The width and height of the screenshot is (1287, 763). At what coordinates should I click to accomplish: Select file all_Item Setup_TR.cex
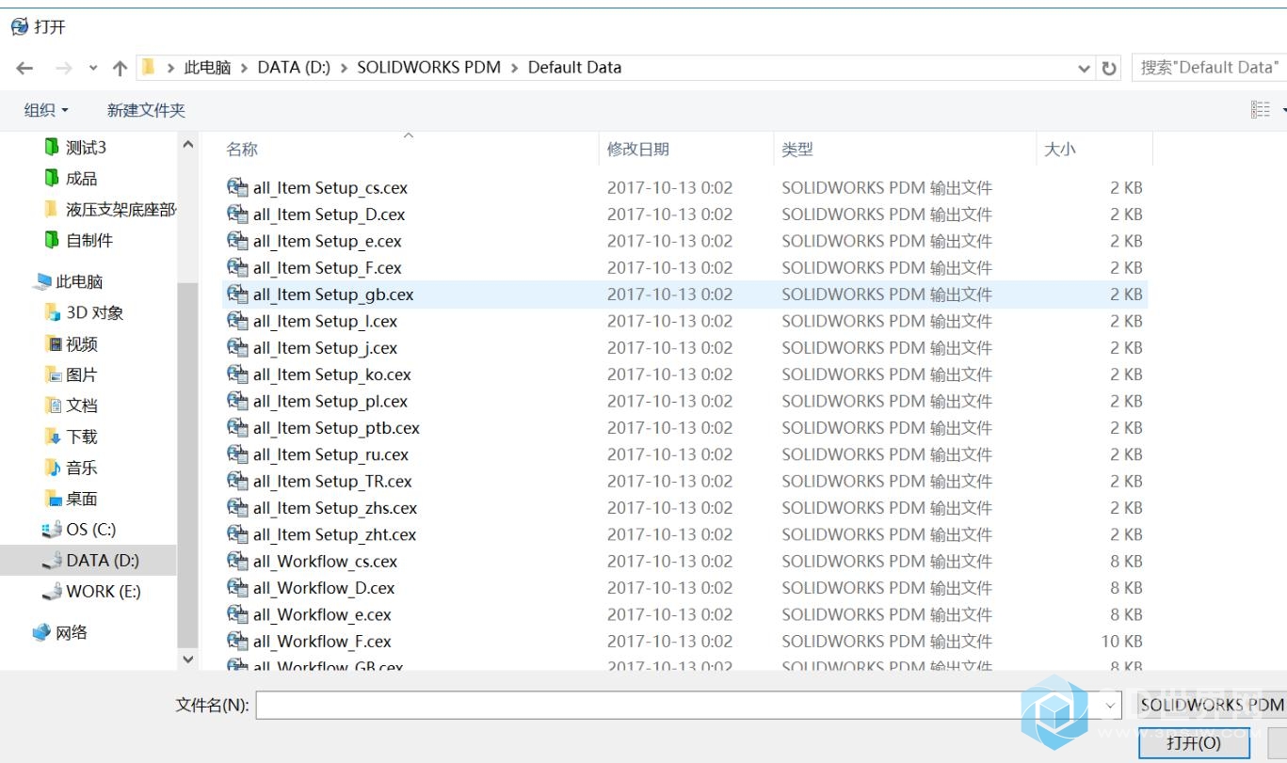(332, 482)
